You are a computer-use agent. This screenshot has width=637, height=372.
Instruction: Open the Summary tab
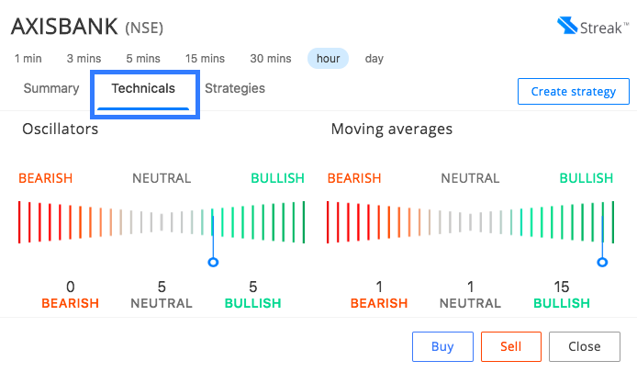[51, 88]
